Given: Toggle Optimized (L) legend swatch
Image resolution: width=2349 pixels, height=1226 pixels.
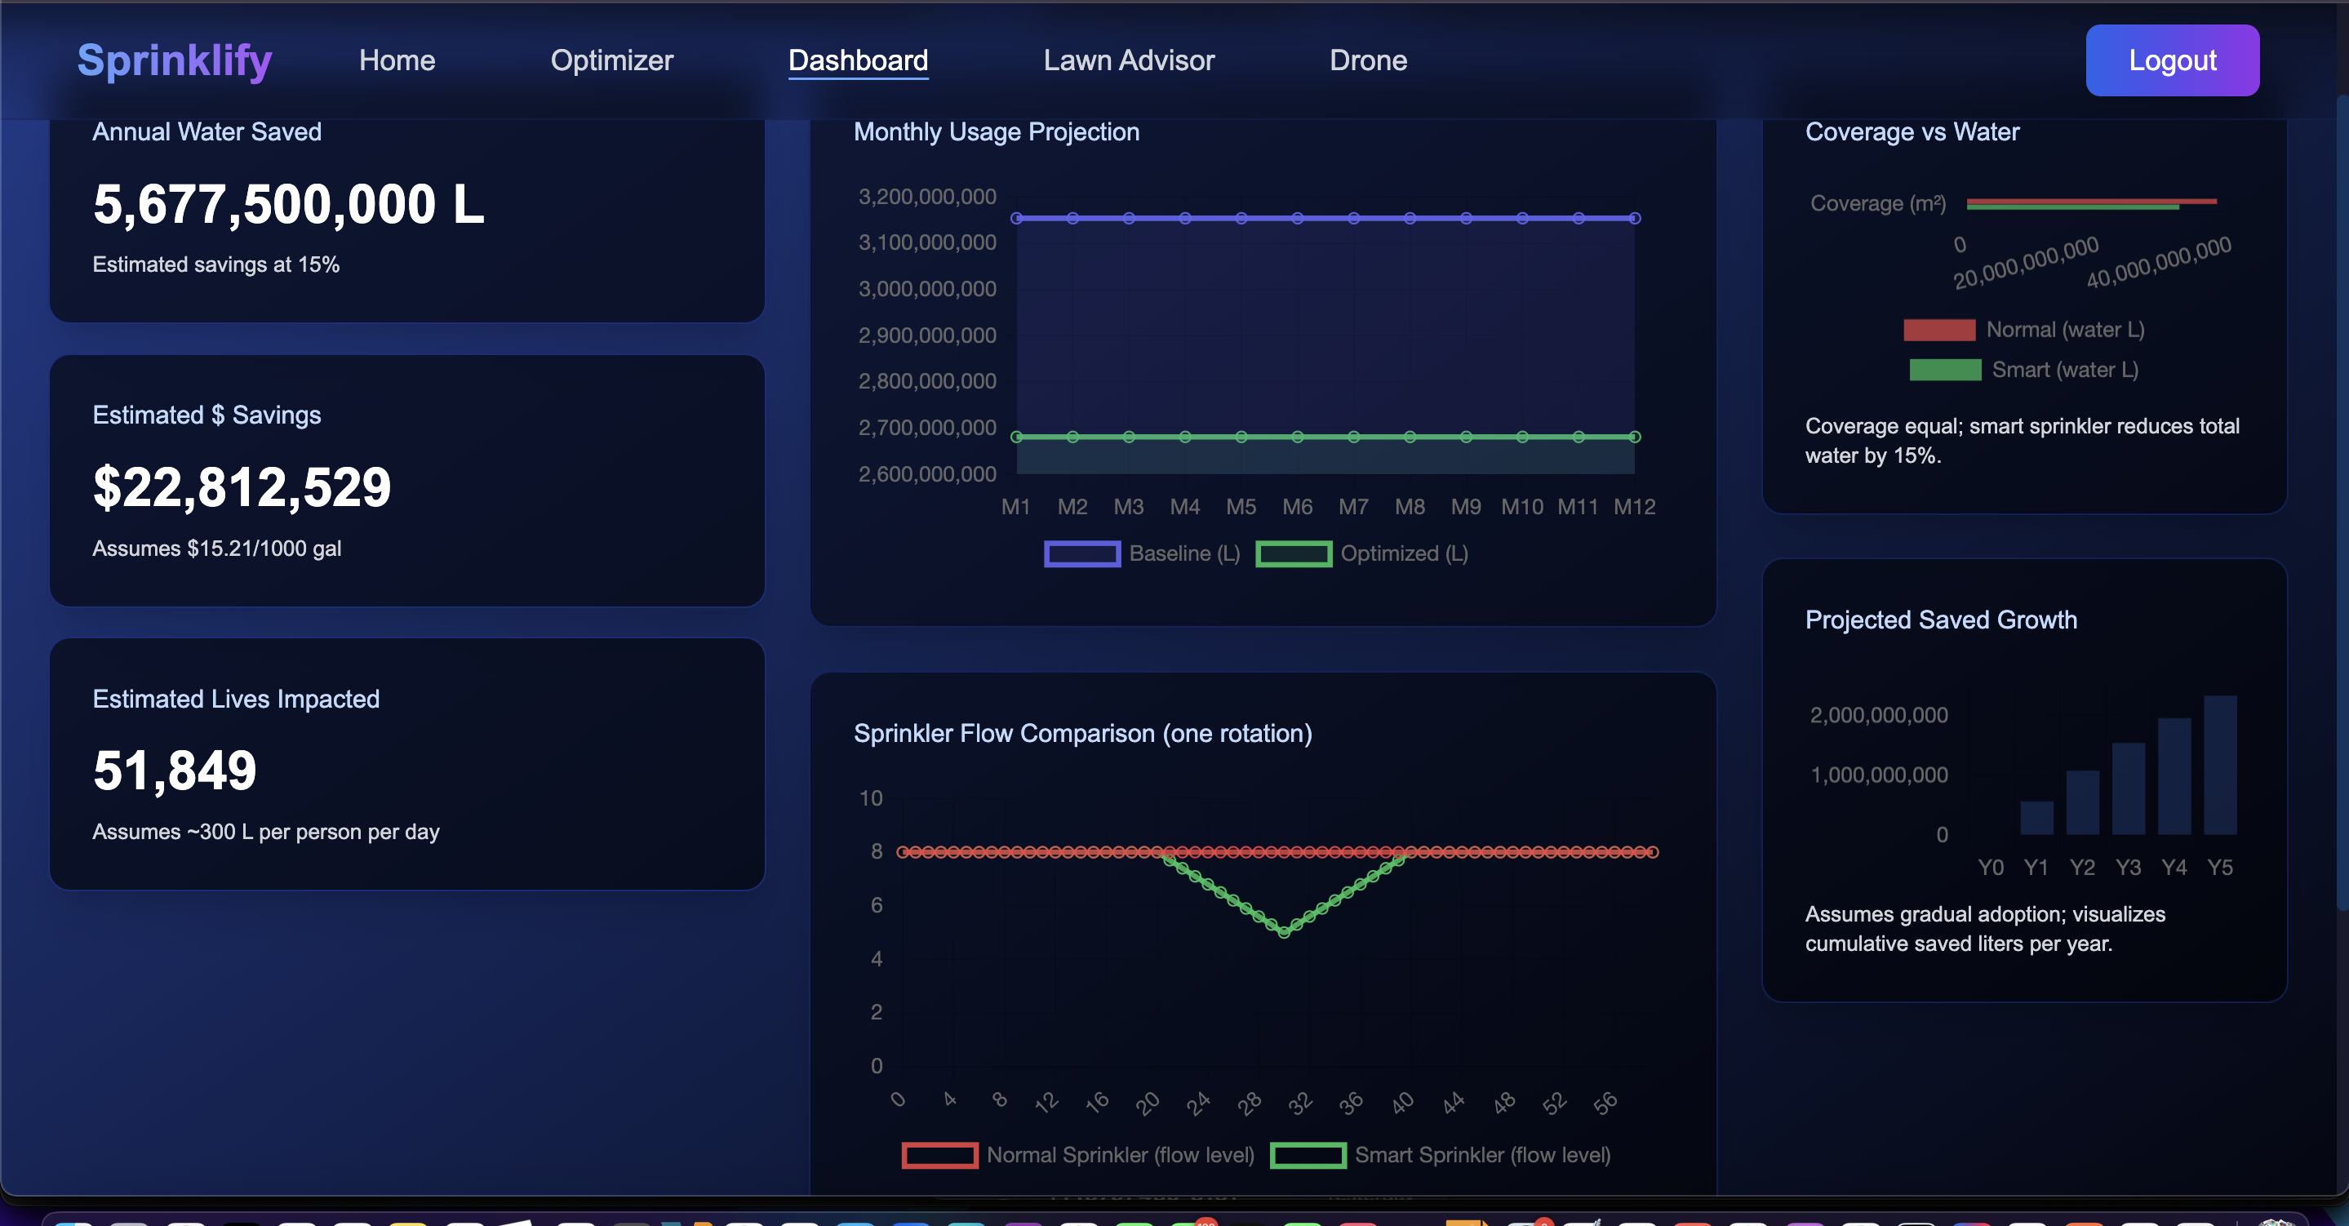Looking at the screenshot, I should (1293, 553).
